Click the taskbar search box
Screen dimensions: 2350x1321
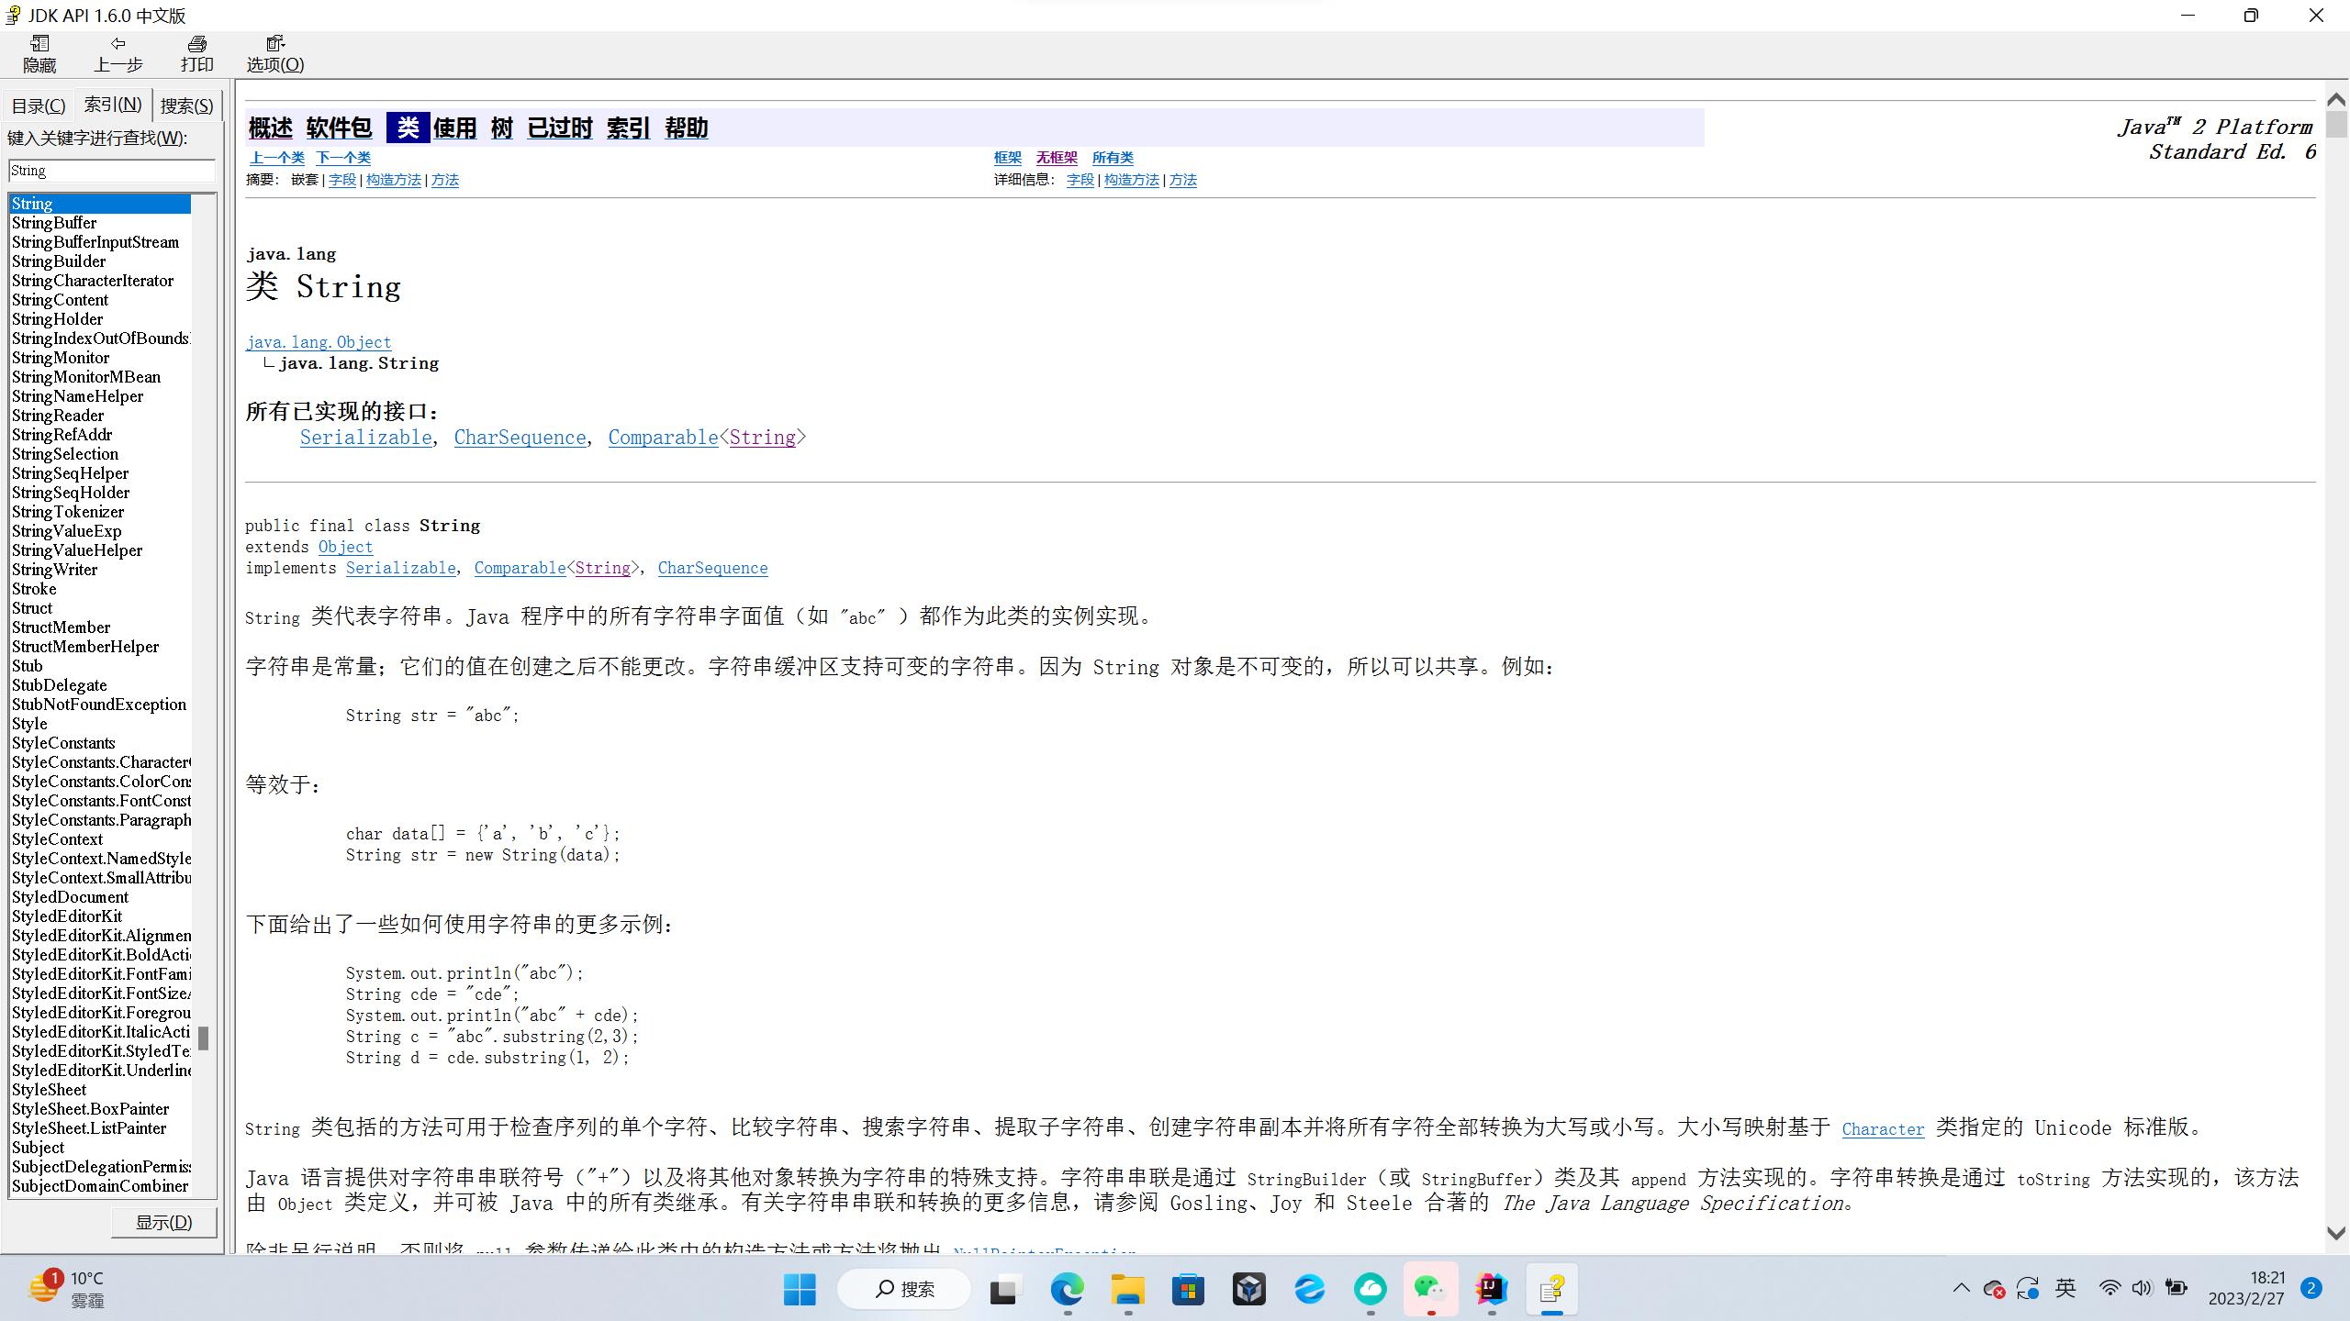[x=904, y=1289]
